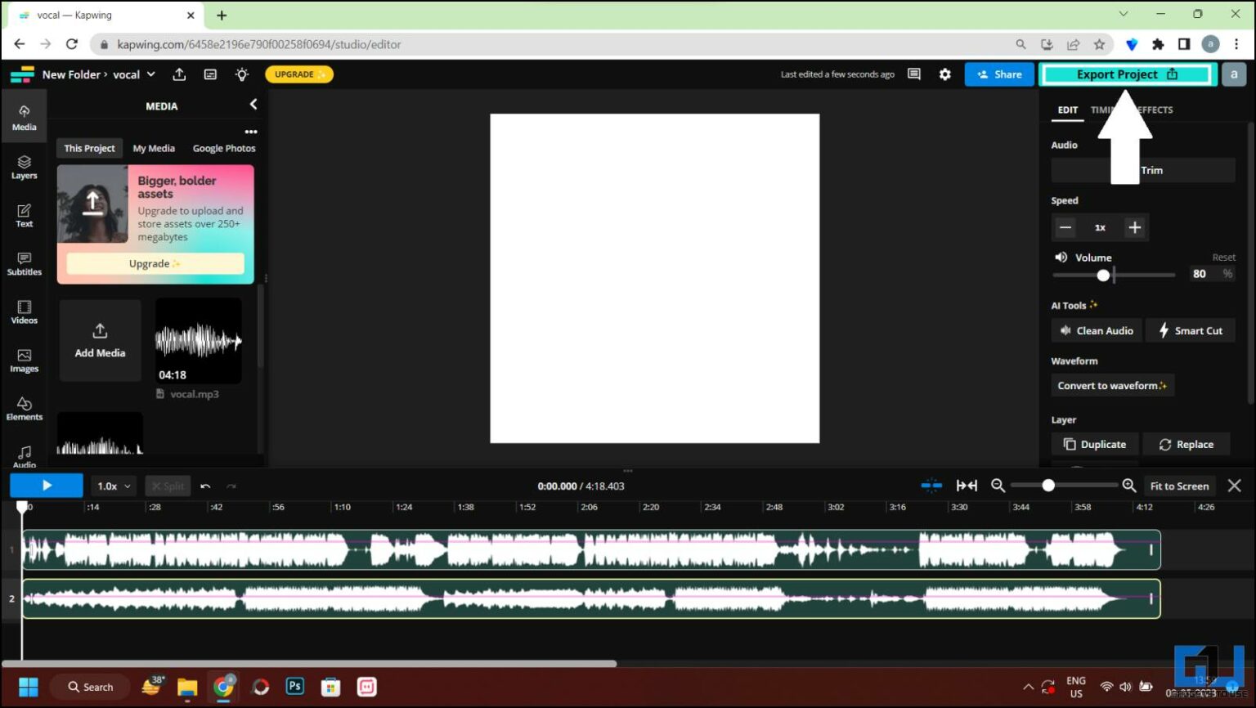The height and width of the screenshot is (708, 1256).
Task: Zoom in on the timeline with the magnifier
Action: click(1129, 485)
